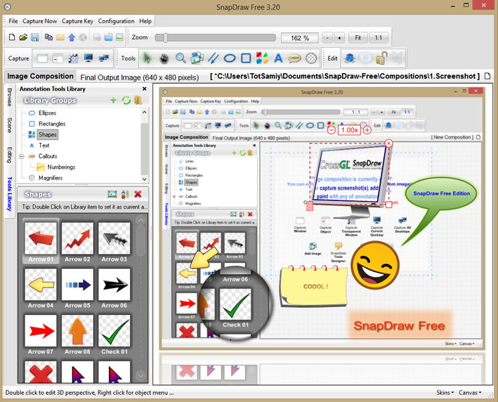This screenshot has height=402, width=498.
Task: Choose the Magnifier tool in Tools bar
Action: pyautogui.click(x=311, y=58)
